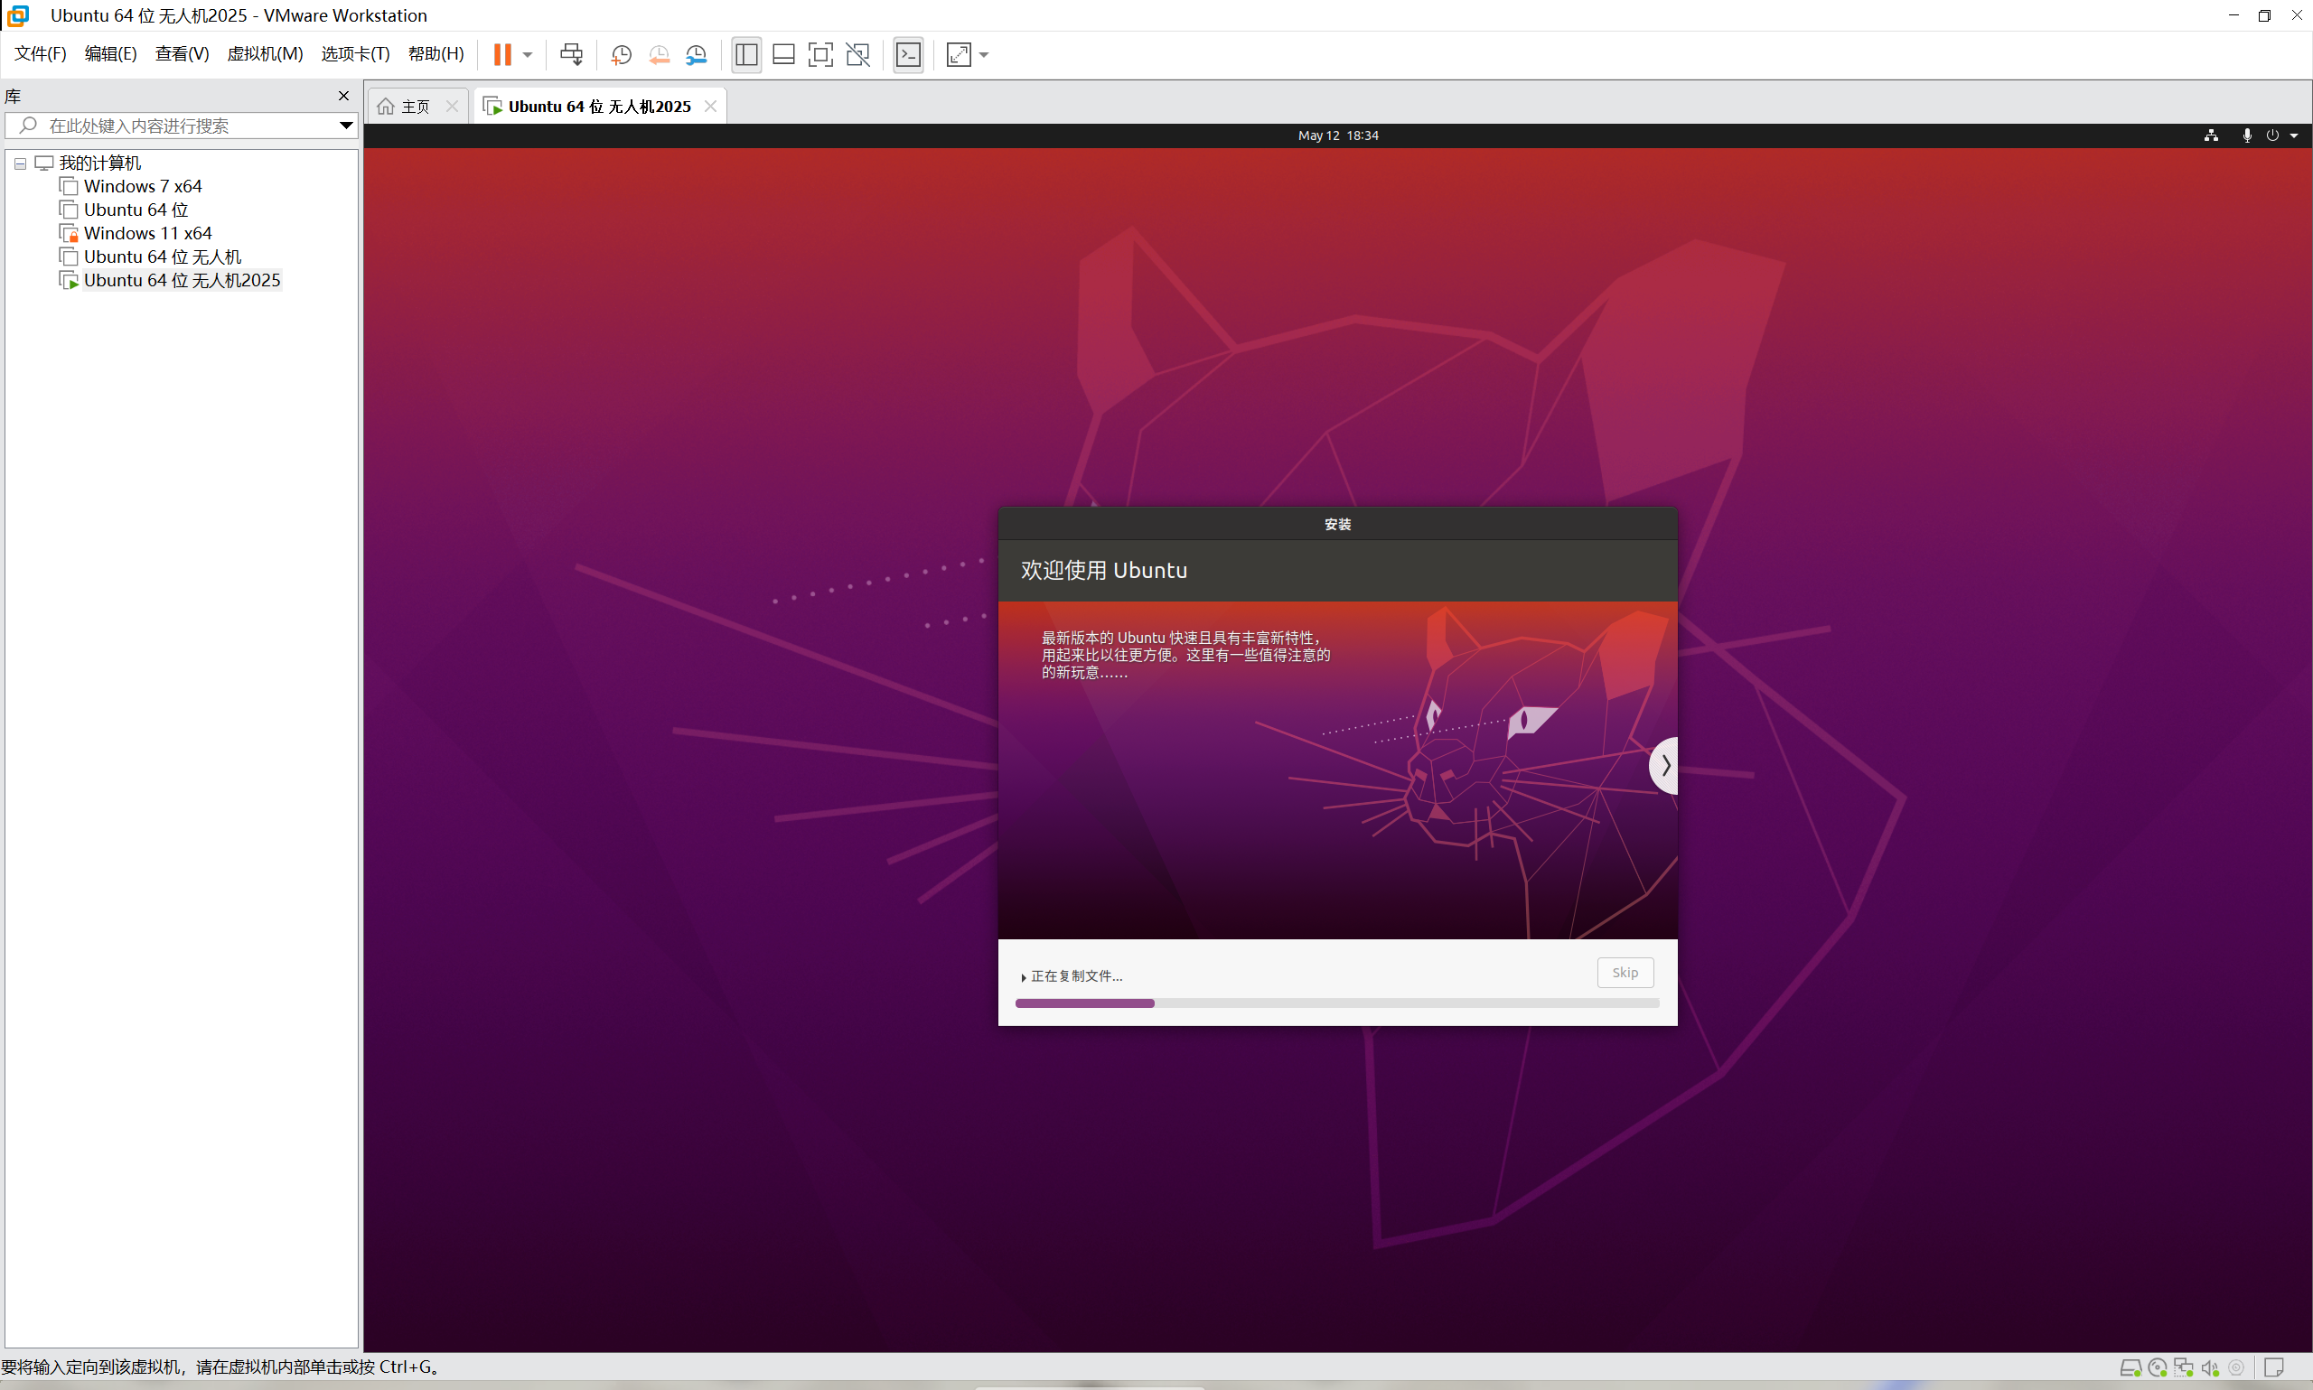Open the 帮助(H) menu

click(435, 53)
